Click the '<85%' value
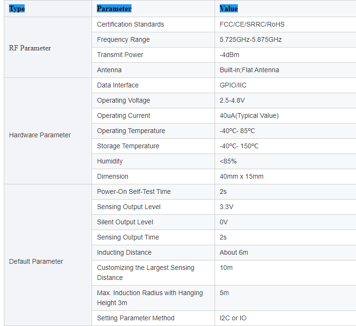The width and height of the screenshot is (356, 326). (228, 161)
